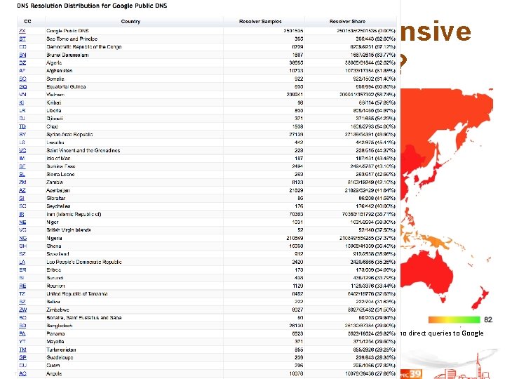Select the Resolver Share value in the Vietnam row
The image size is (505, 379).
click(367, 95)
